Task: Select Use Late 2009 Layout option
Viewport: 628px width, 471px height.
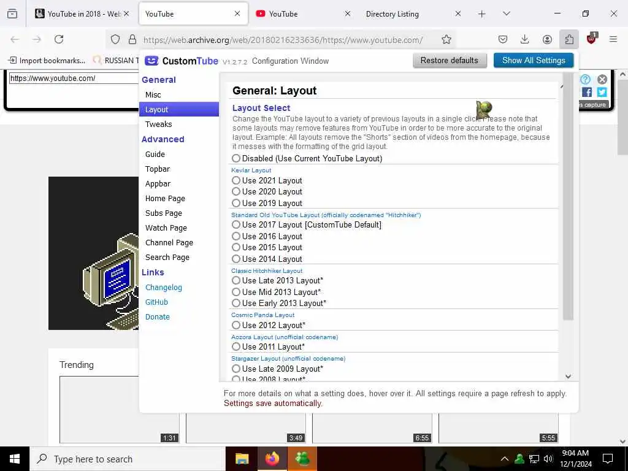Action: tap(236, 369)
